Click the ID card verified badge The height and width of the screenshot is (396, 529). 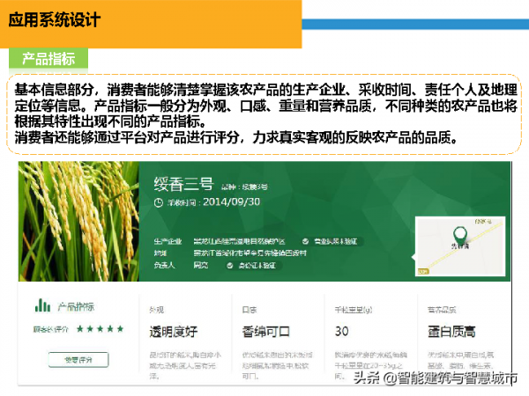click(x=253, y=266)
